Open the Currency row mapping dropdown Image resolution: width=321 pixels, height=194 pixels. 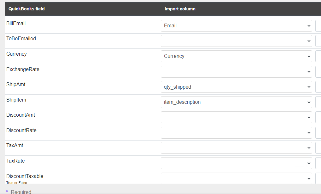(x=236, y=56)
